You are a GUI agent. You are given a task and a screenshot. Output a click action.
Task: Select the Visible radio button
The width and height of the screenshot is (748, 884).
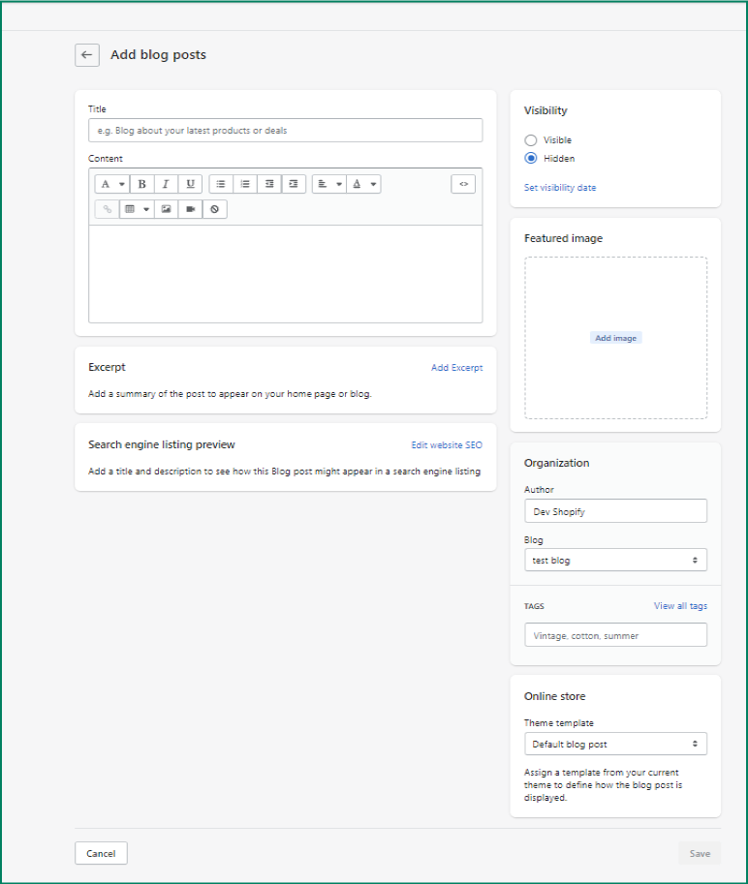point(530,139)
